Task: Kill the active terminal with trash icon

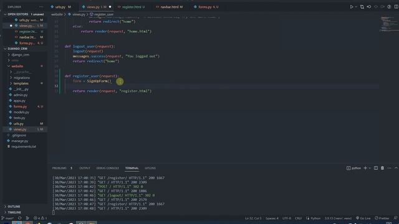Action: [x=382, y=168]
